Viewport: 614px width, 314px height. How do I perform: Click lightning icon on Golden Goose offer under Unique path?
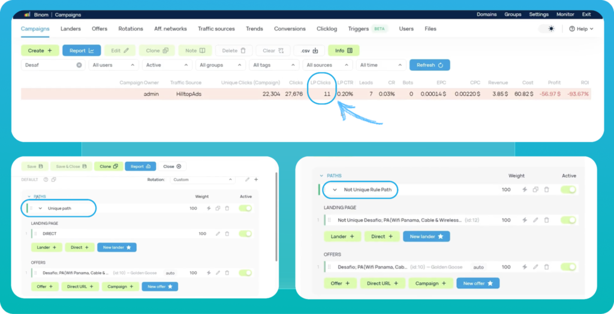tap(209, 273)
